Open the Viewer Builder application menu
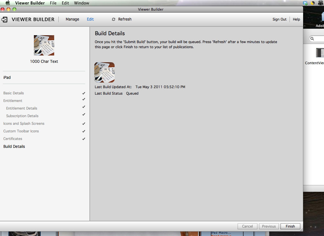Image resolution: width=324 pixels, height=236 pixels. point(30,3)
